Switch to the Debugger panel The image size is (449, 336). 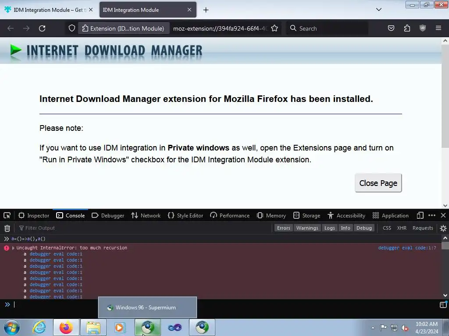click(x=108, y=215)
